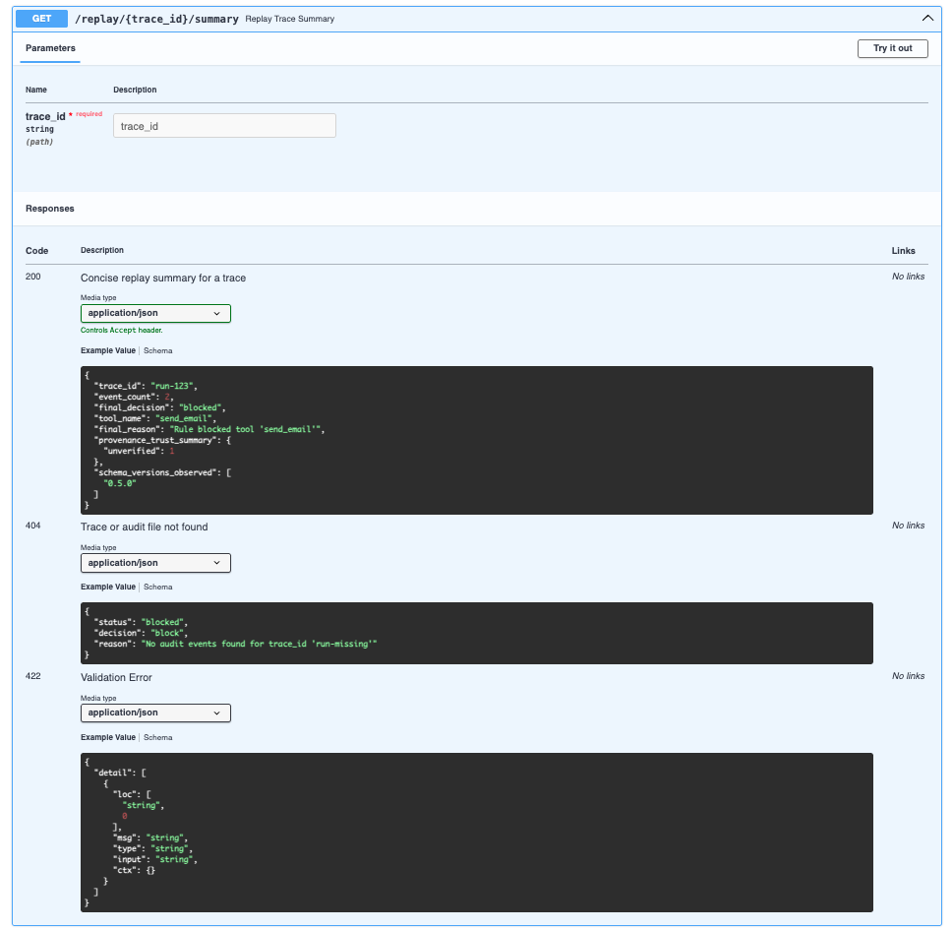
Task: Click the trace_id parameter name label
Action: pyautogui.click(x=45, y=116)
